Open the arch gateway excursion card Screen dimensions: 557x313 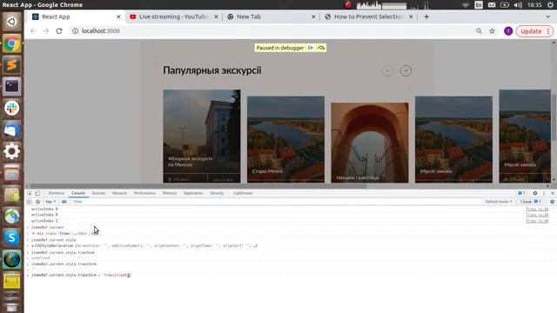pos(369,143)
